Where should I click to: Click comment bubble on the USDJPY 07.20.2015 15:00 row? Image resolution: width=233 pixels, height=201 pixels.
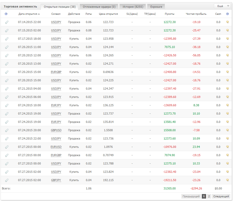(227, 80)
